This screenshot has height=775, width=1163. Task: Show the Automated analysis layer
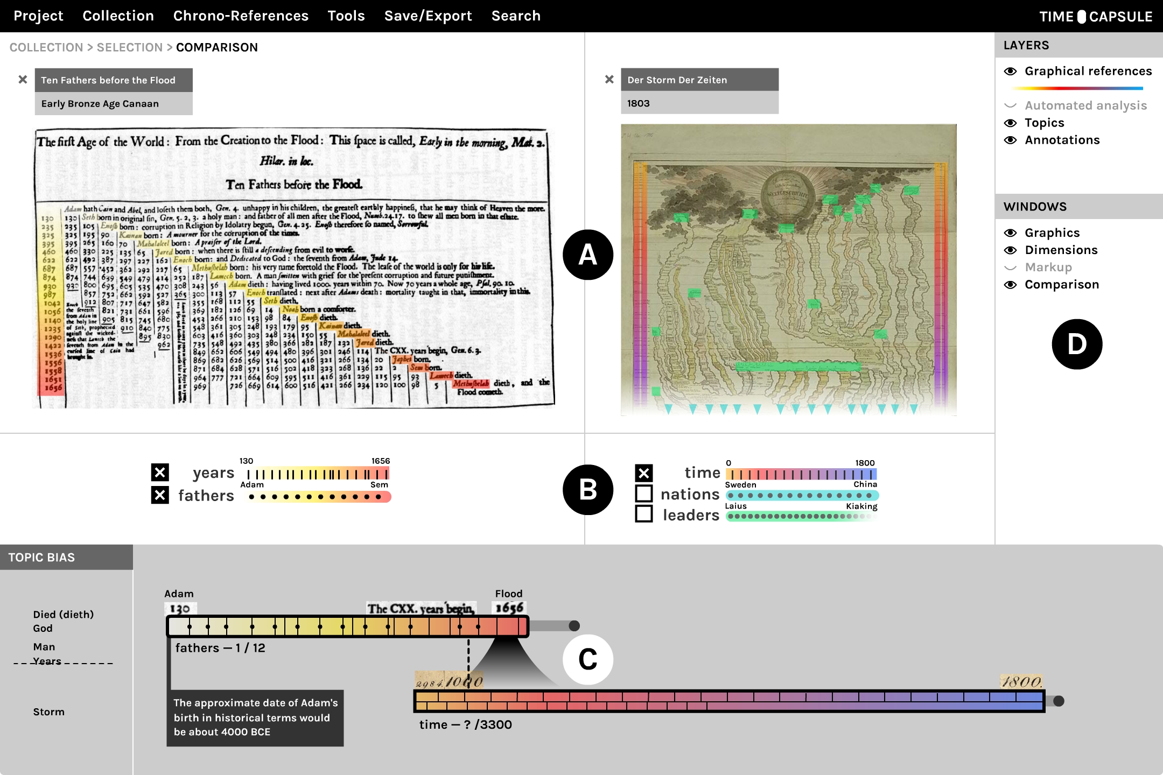coord(1011,105)
